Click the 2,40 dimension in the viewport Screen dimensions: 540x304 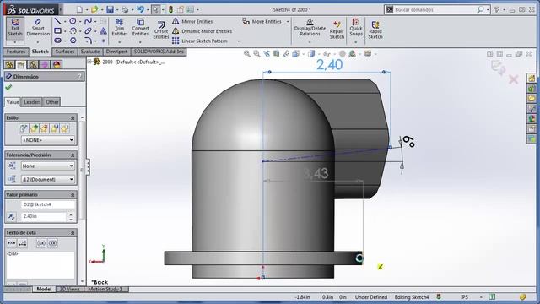click(329, 65)
